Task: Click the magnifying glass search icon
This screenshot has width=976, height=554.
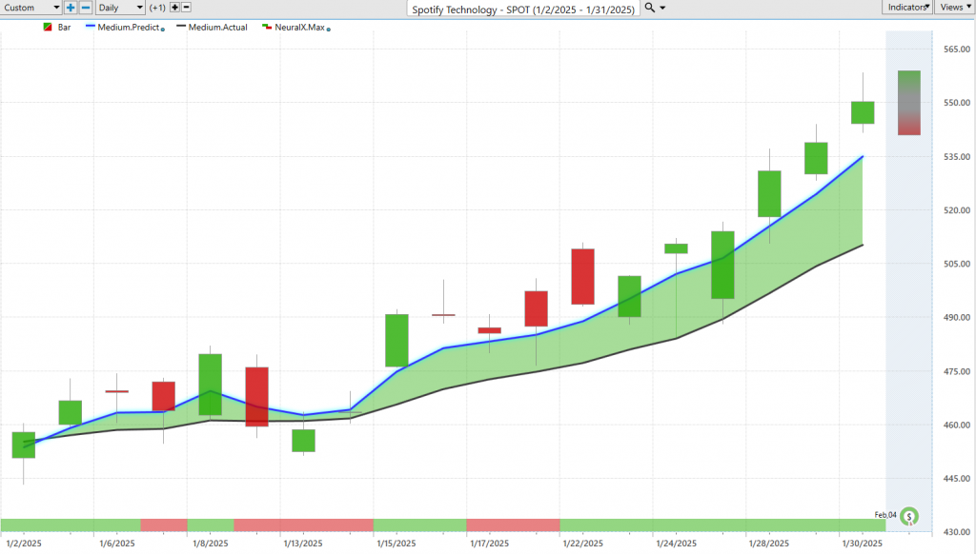Action: point(650,8)
